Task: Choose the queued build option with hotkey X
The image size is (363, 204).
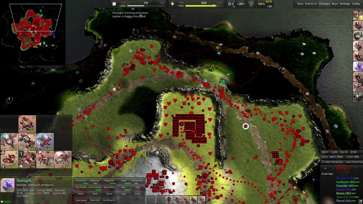Action: [27, 160]
